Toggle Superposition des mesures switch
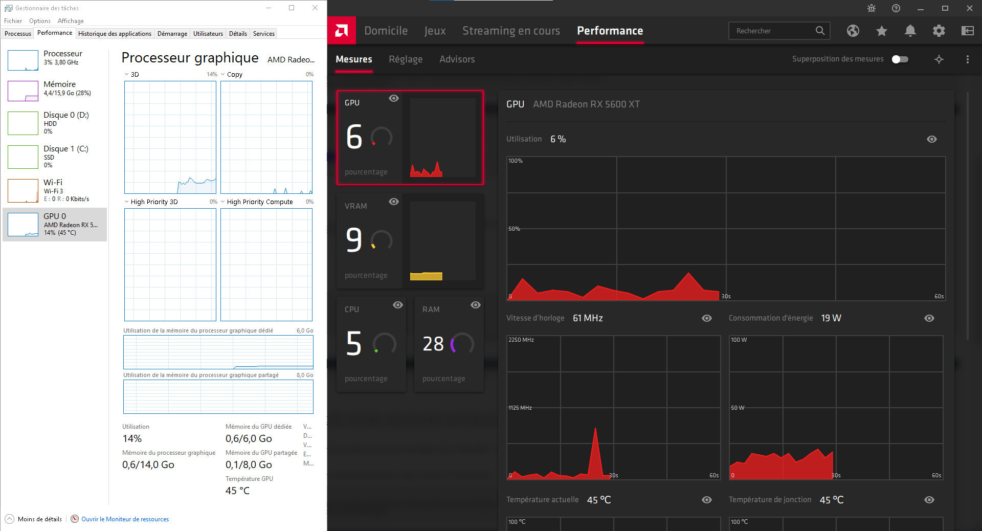982x531 pixels. pyautogui.click(x=900, y=59)
